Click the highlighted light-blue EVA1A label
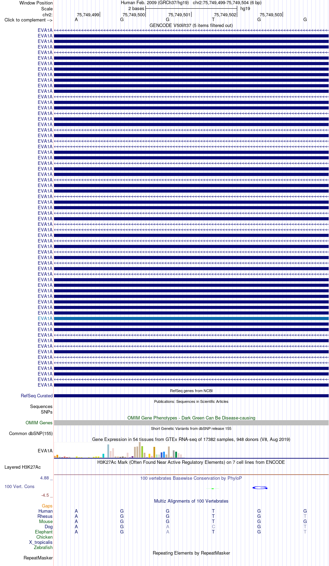Screen dimensions: 329x566 45,318
